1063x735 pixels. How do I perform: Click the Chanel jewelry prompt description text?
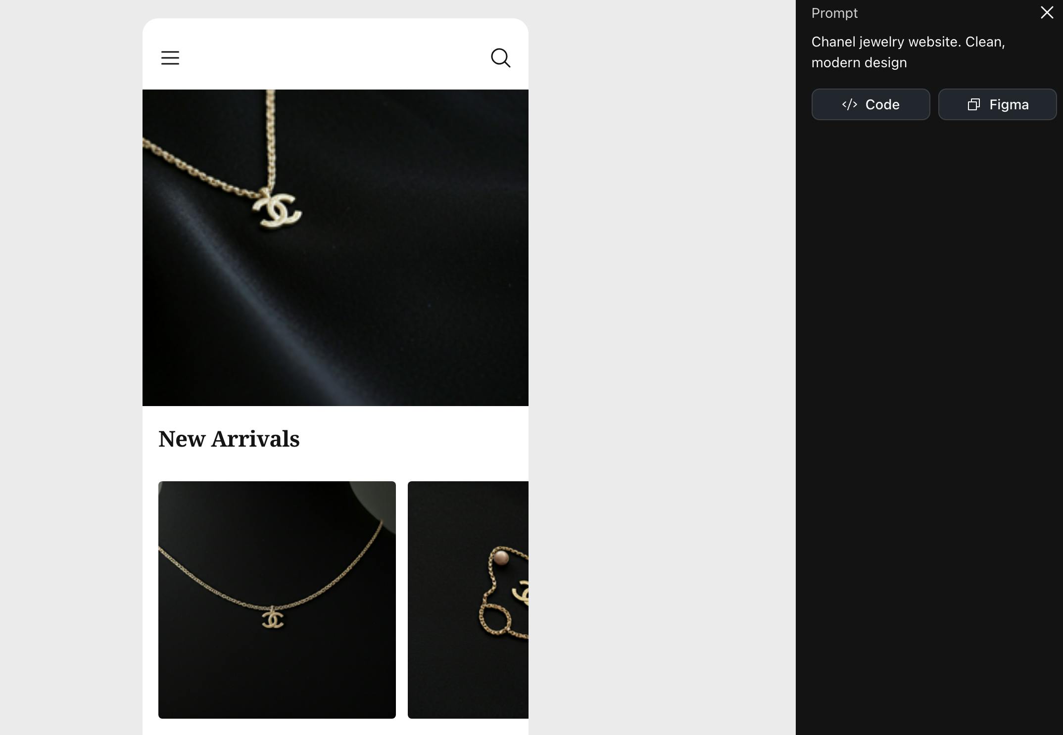(908, 52)
